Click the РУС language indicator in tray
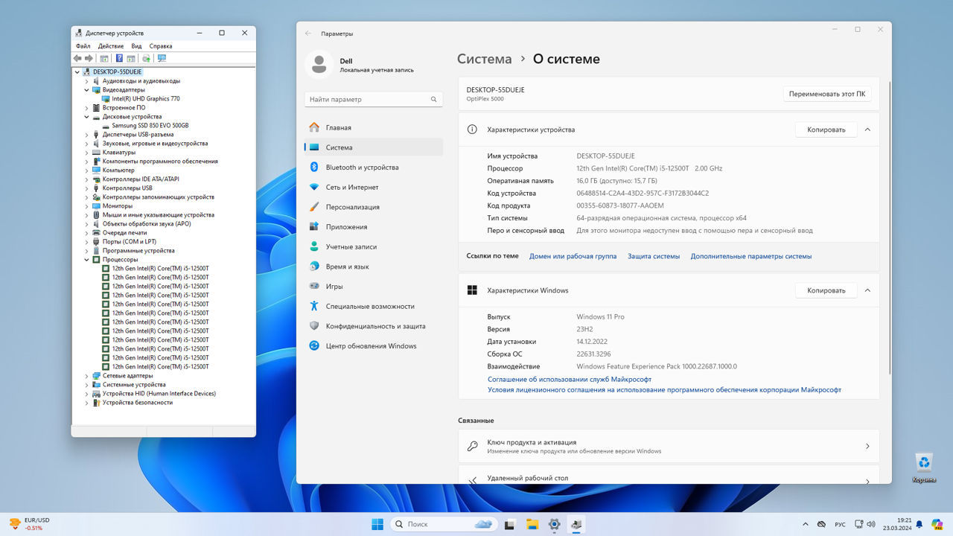The image size is (953, 536). (840, 524)
